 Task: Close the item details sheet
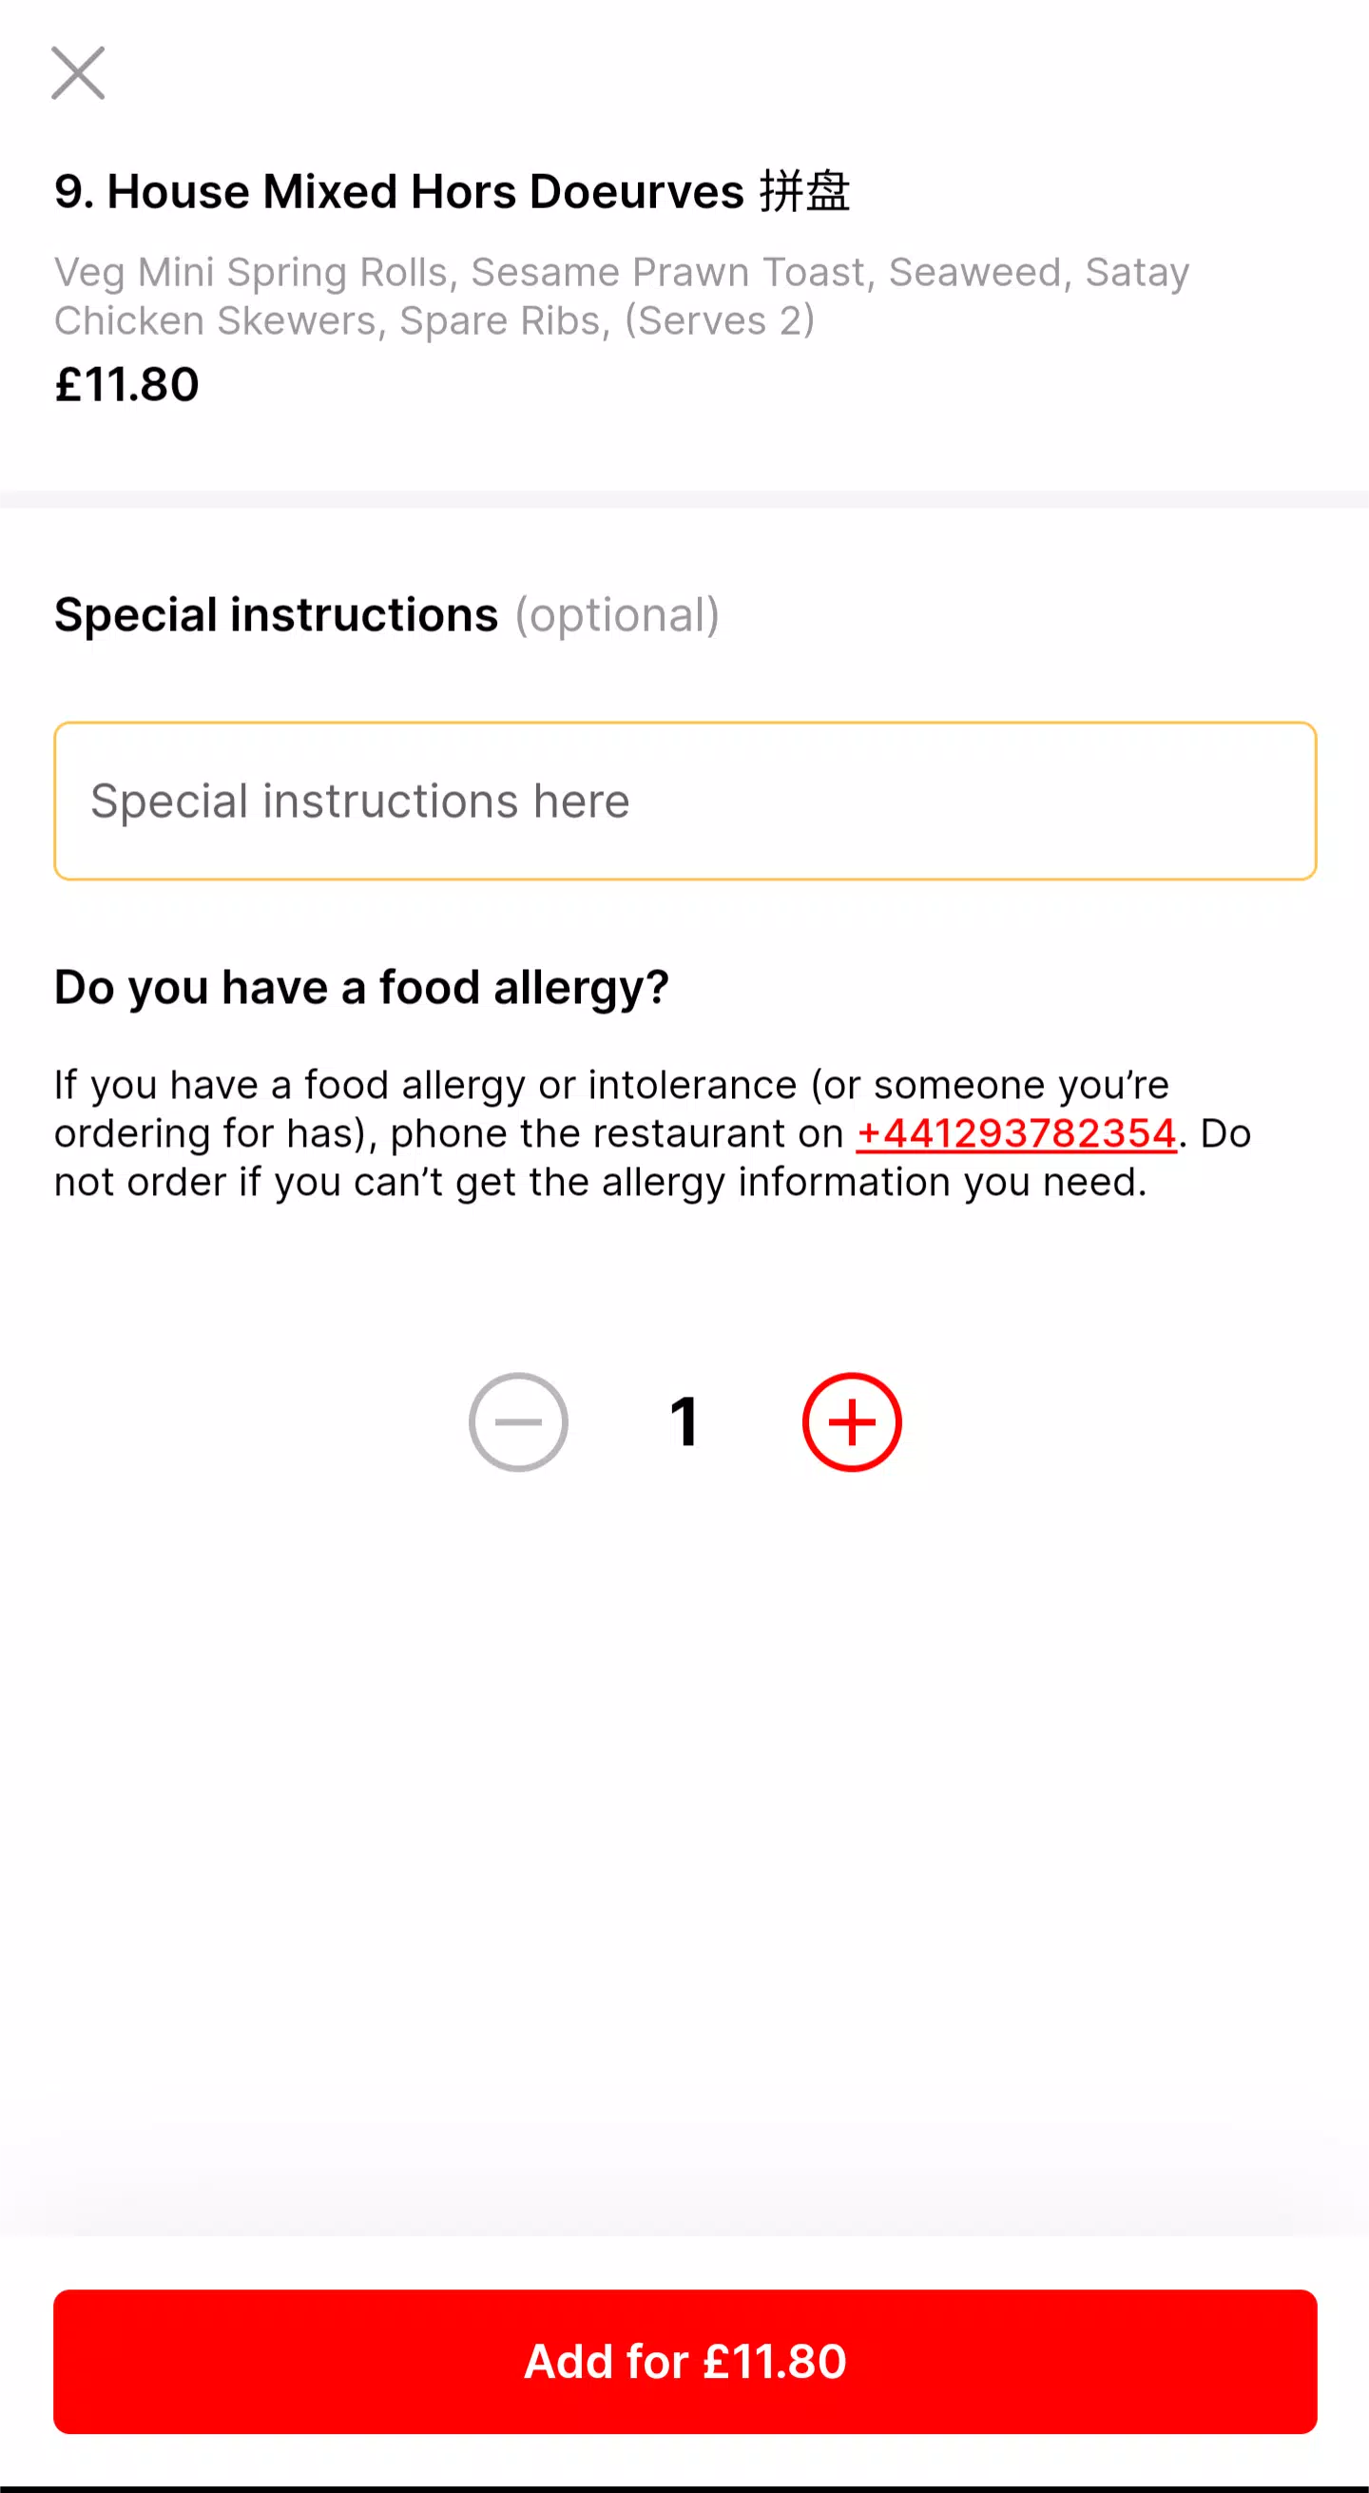point(77,72)
